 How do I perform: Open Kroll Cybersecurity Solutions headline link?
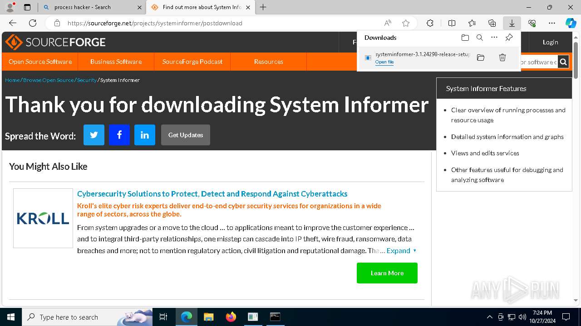212,194
